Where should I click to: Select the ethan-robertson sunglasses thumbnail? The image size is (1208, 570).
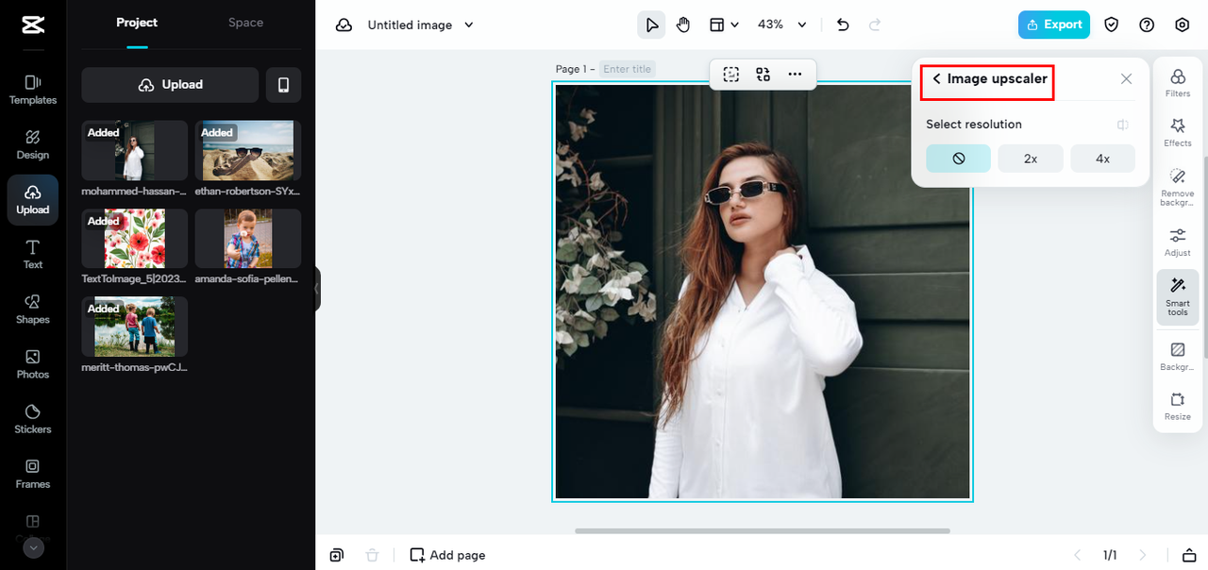(248, 150)
